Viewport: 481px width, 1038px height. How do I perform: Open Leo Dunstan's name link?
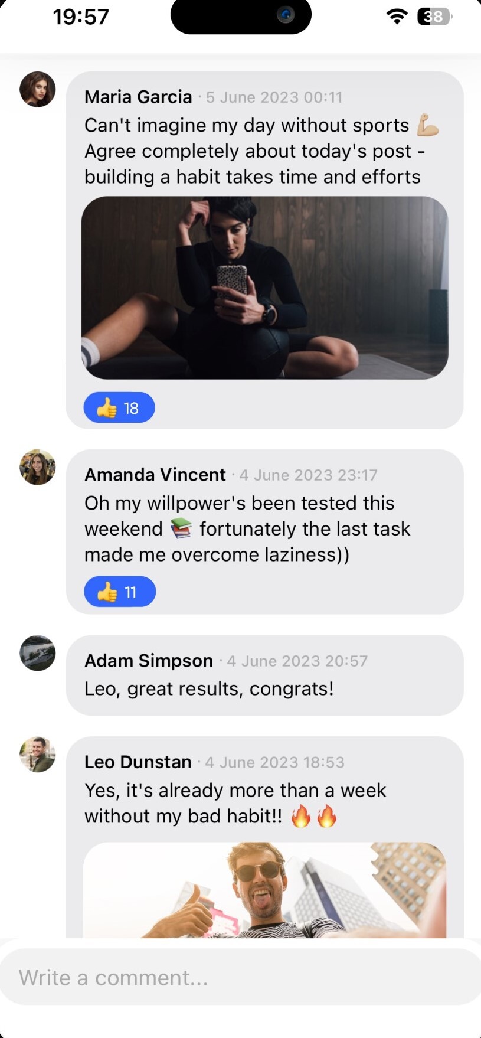[x=138, y=762]
